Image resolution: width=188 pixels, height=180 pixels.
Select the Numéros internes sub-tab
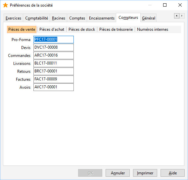click(153, 29)
